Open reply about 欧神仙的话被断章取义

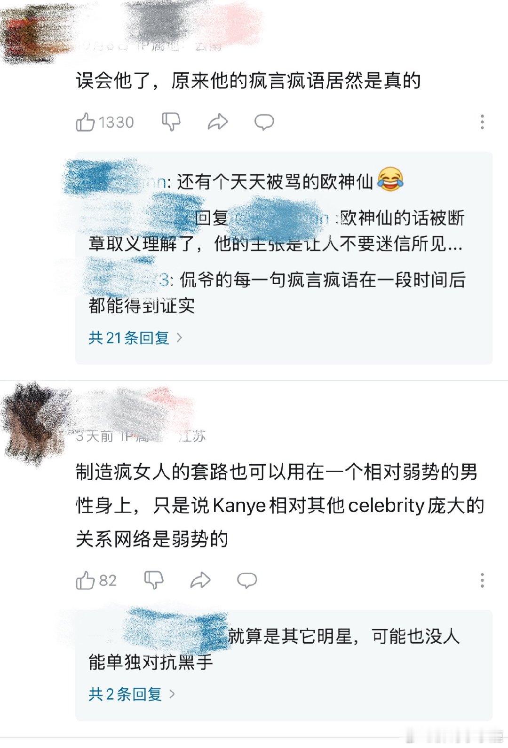point(277,231)
